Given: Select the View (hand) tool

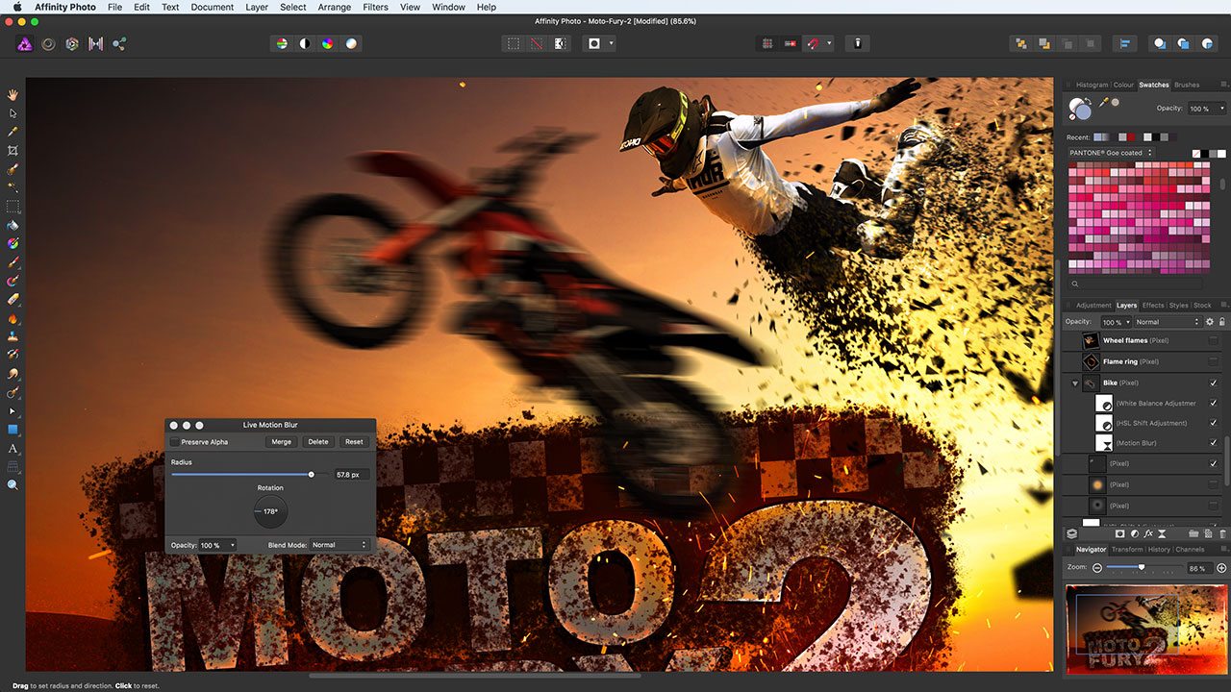Looking at the screenshot, I should pyautogui.click(x=13, y=94).
